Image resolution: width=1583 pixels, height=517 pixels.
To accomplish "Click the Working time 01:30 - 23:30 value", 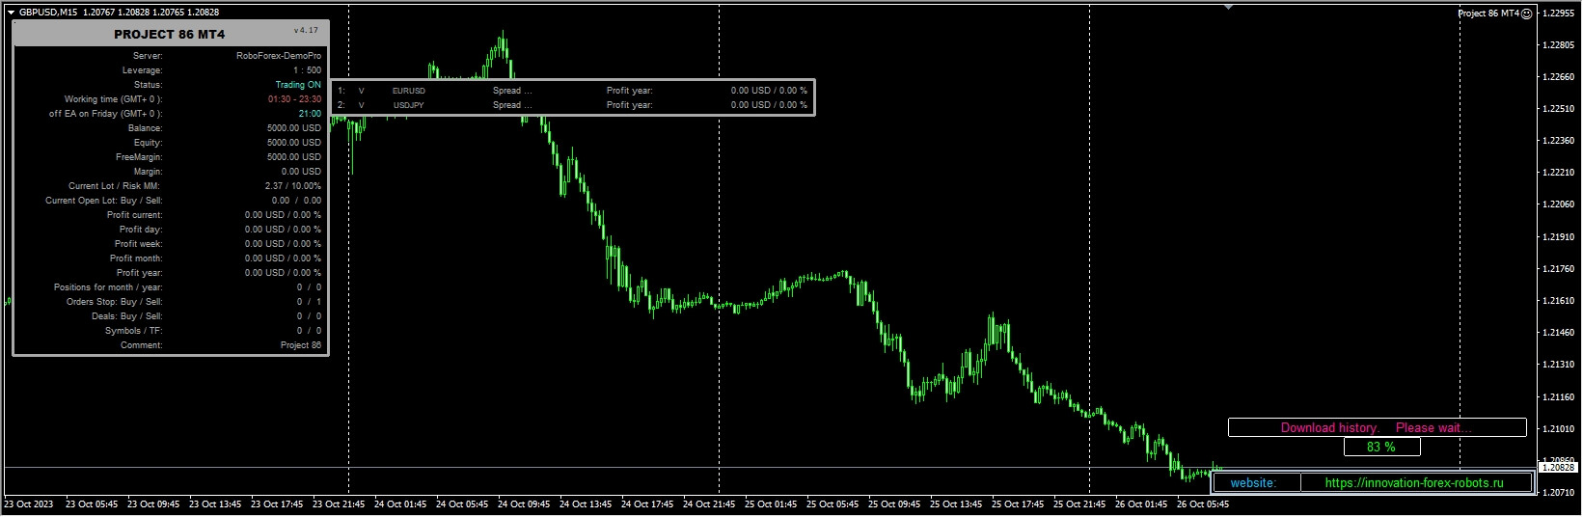I will tap(294, 99).
